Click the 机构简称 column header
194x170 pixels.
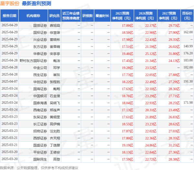34,16
